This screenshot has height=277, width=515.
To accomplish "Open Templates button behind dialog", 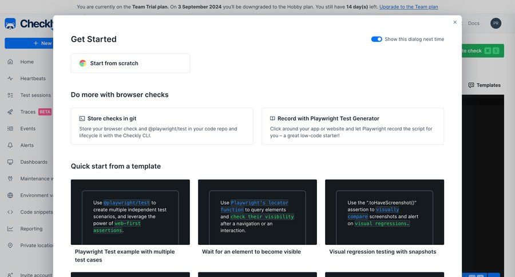I will (485, 85).
